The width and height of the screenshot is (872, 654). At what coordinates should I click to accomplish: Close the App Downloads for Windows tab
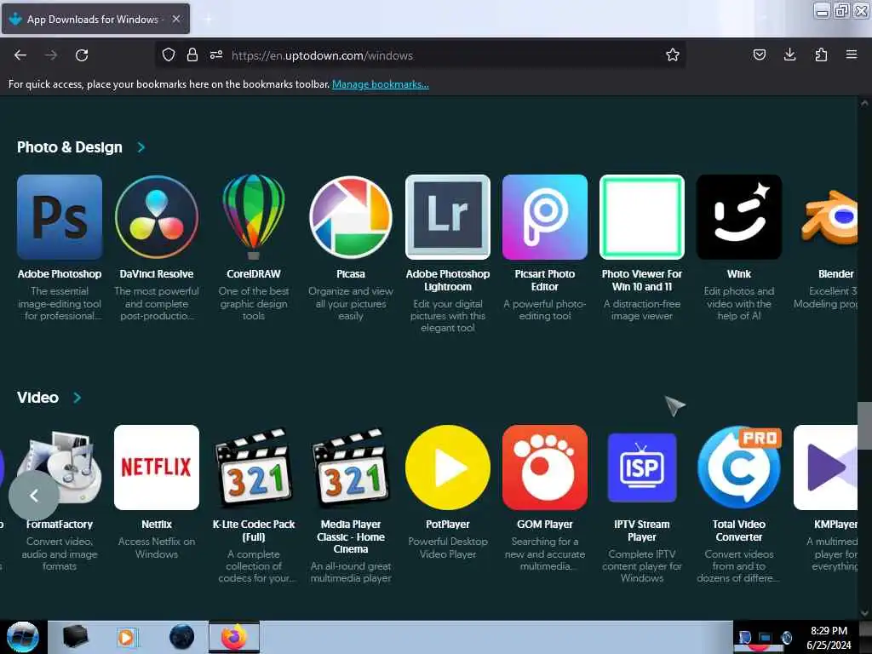coord(176,19)
